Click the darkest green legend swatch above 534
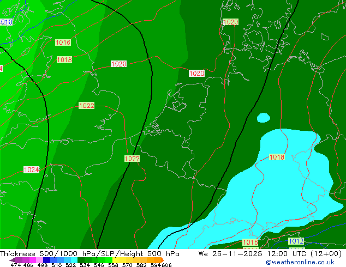 coord(81,260)
